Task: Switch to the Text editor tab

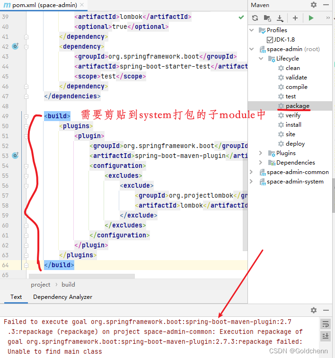Action: tap(16, 297)
